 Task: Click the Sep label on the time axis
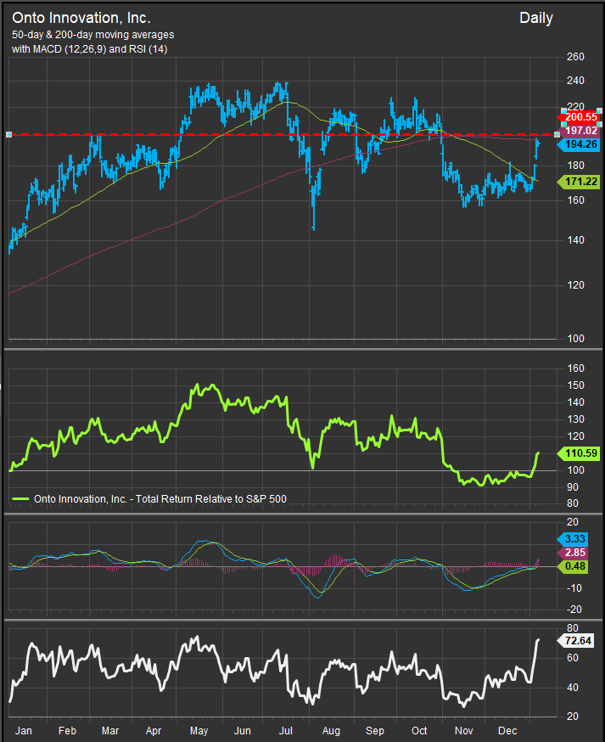(375, 731)
